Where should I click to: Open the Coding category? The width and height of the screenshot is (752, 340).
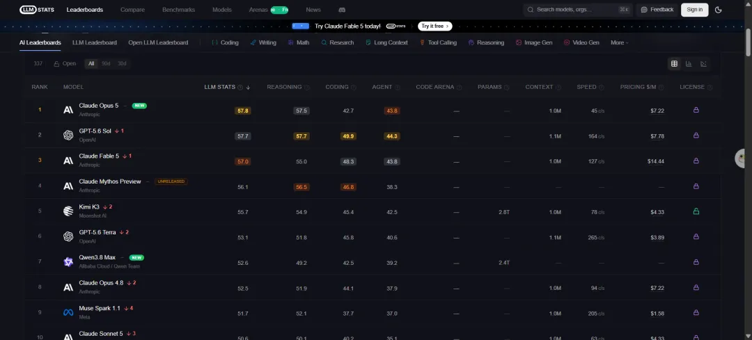225,42
